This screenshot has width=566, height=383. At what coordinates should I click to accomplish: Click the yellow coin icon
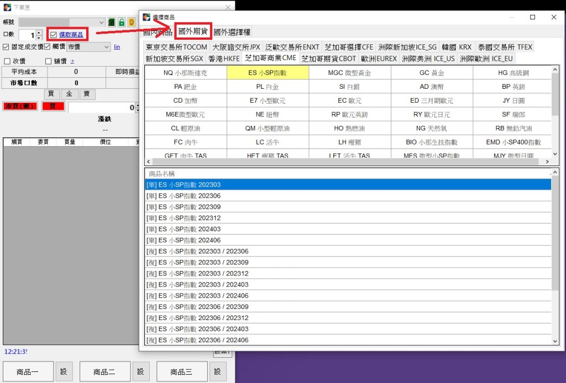(131, 22)
